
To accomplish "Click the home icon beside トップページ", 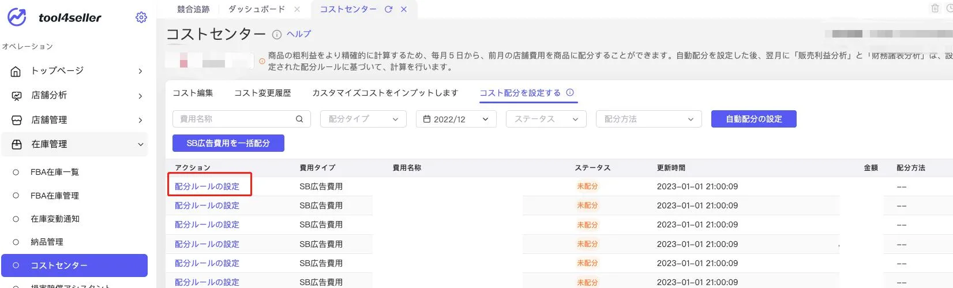I will click(x=16, y=71).
